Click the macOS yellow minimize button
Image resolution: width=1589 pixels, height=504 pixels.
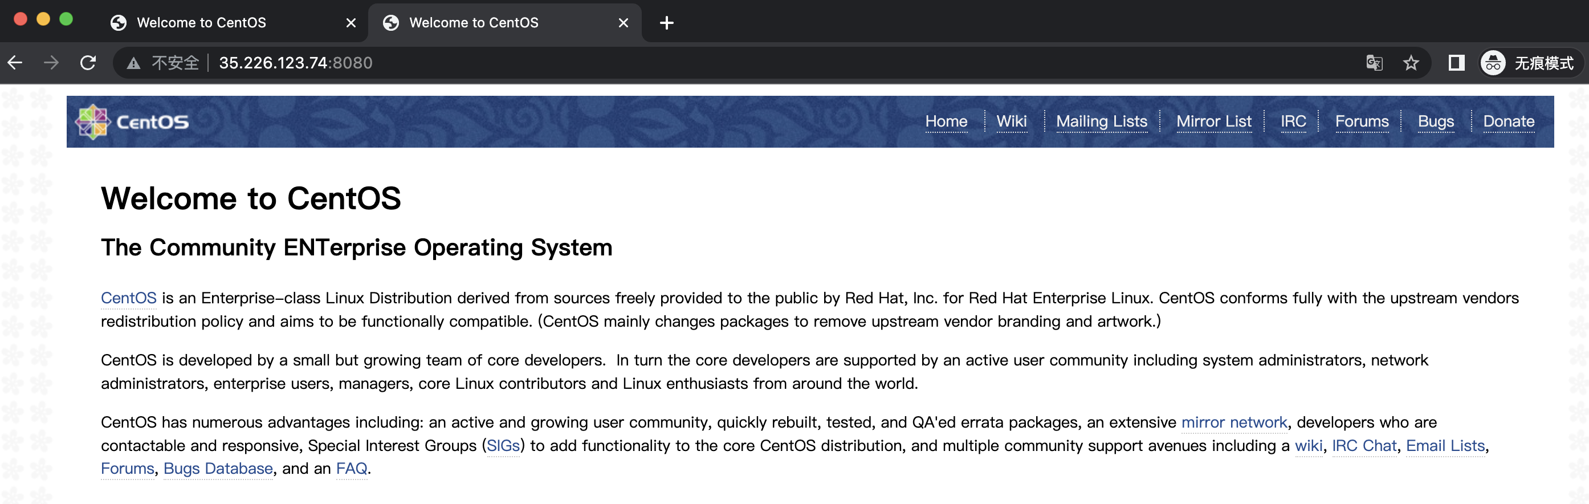point(43,19)
